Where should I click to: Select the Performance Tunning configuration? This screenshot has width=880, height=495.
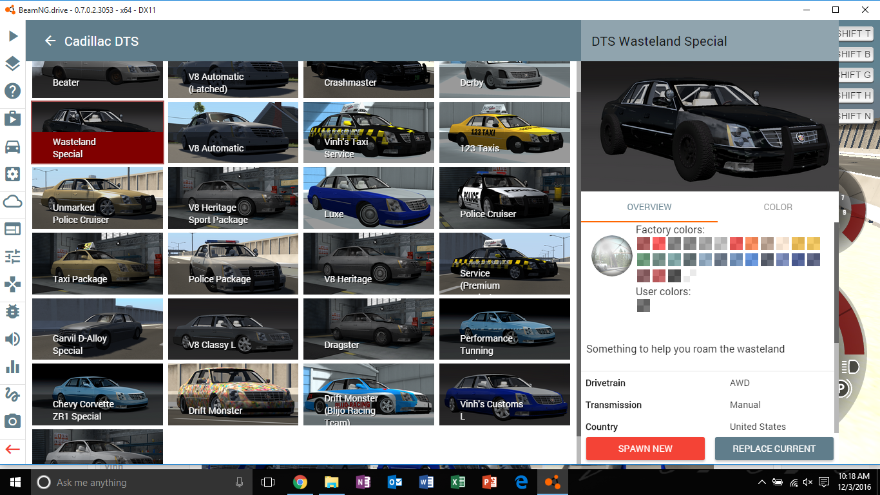[504, 329]
